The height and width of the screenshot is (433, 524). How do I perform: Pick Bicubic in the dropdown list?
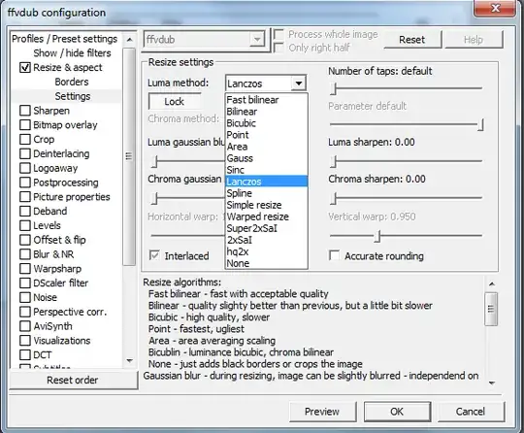266,123
